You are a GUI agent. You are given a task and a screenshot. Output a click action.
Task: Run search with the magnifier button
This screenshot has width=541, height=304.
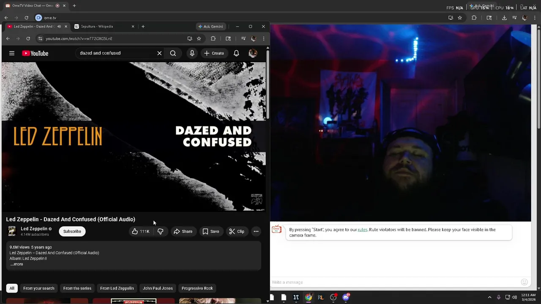coord(173,53)
